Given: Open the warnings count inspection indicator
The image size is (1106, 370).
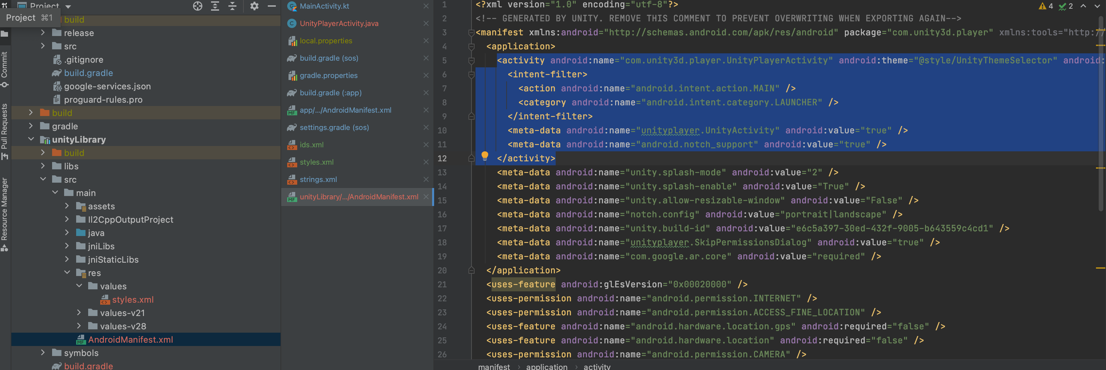Looking at the screenshot, I should [1046, 6].
